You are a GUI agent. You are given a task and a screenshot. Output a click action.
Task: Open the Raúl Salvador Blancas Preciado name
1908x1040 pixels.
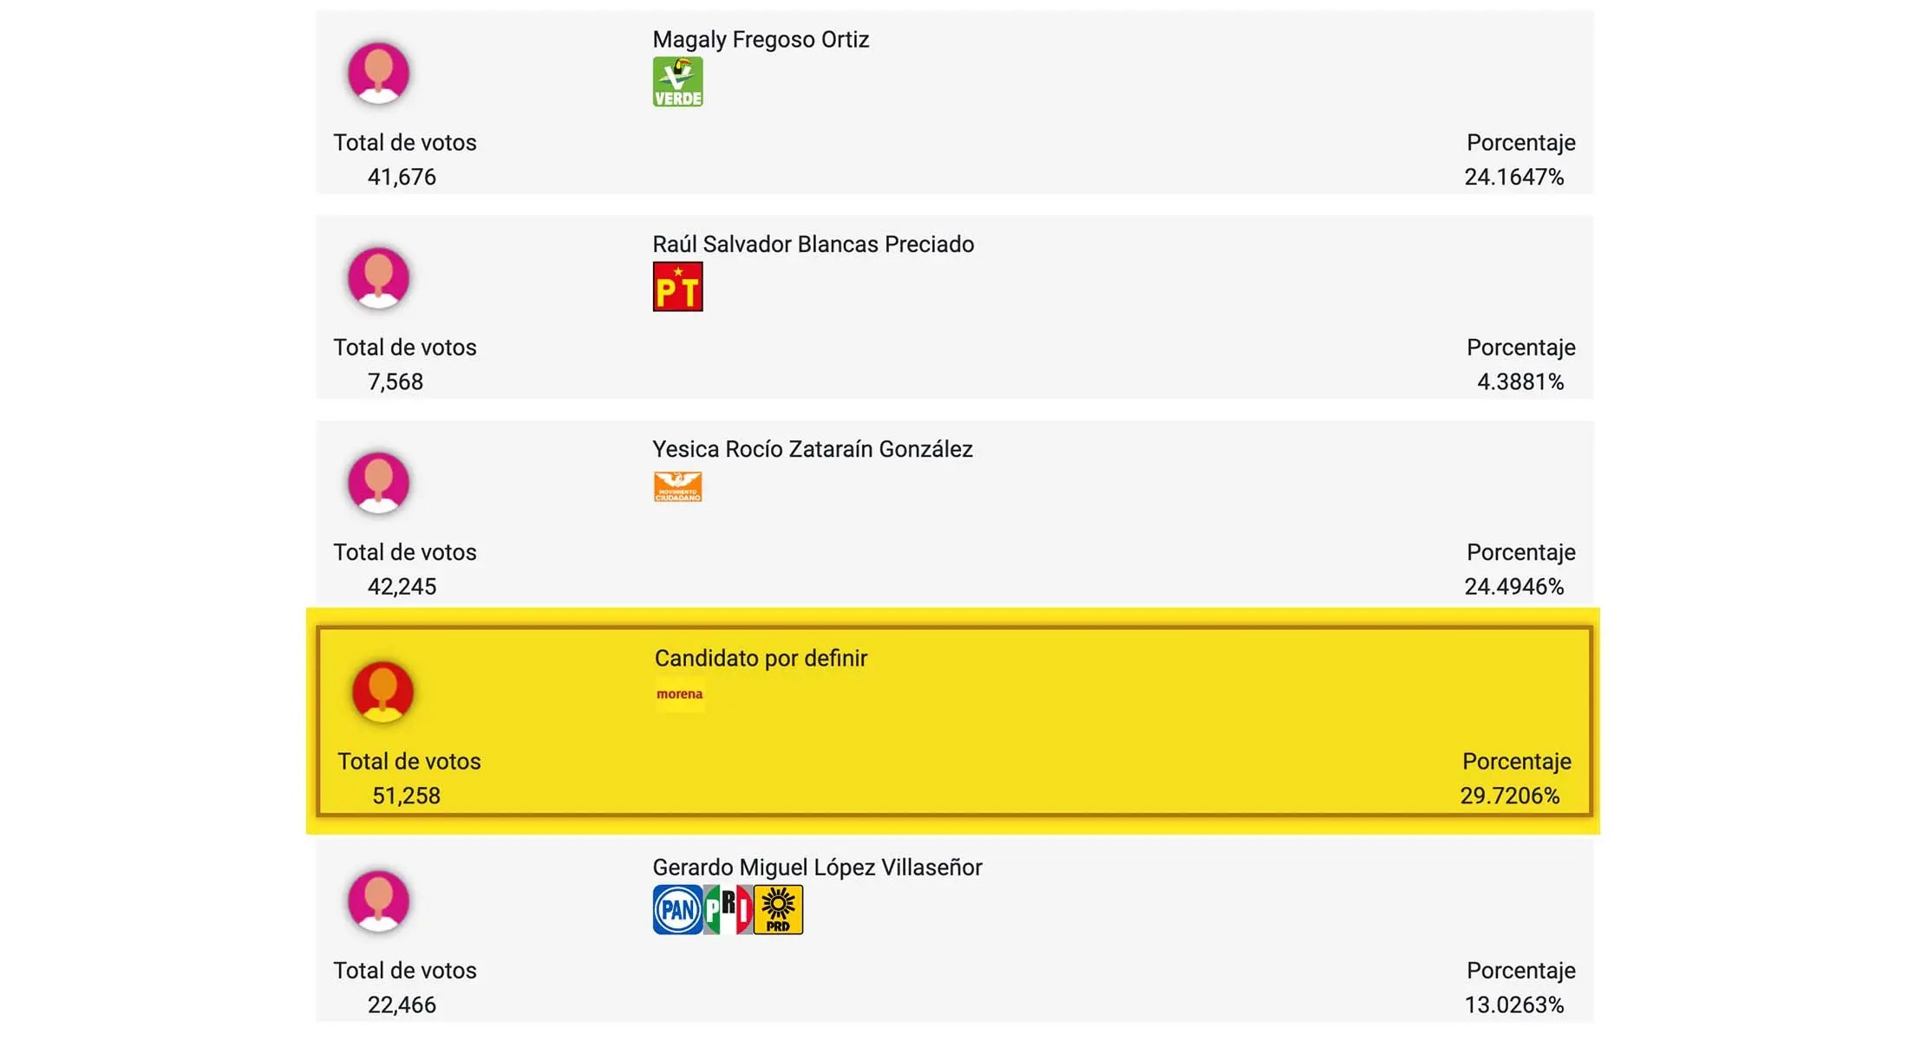tap(813, 244)
